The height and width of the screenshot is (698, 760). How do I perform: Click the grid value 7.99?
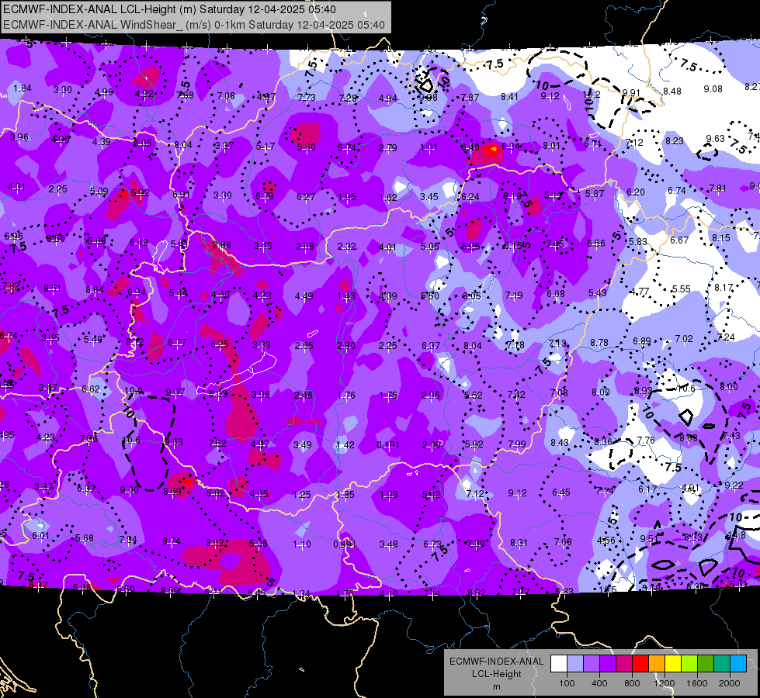click(x=517, y=444)
